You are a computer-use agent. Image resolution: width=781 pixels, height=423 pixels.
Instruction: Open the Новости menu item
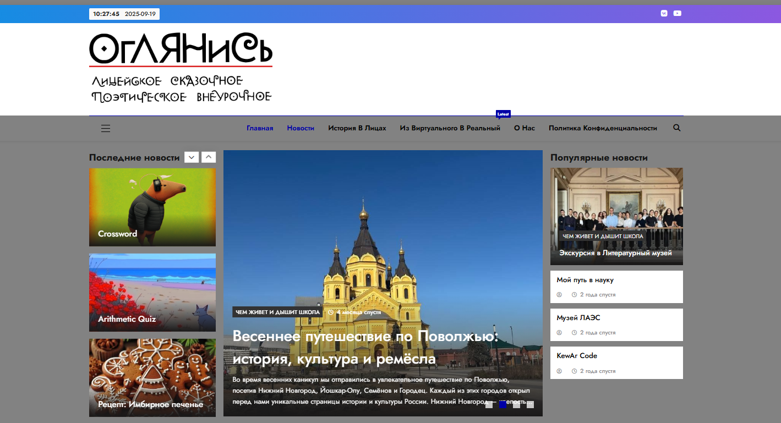point(301,128)
